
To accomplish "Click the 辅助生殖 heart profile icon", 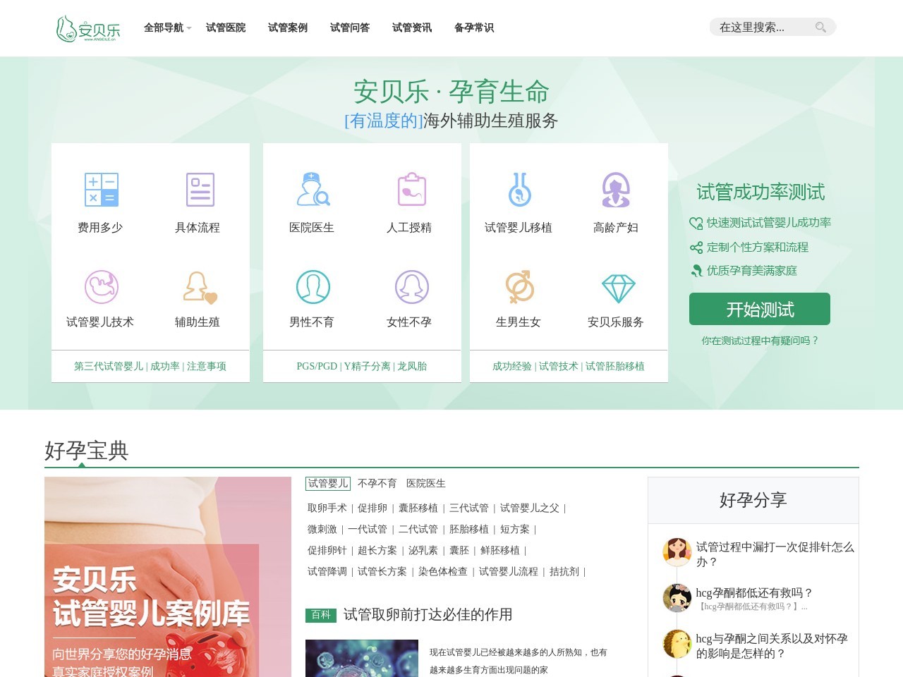I will 200,287.
